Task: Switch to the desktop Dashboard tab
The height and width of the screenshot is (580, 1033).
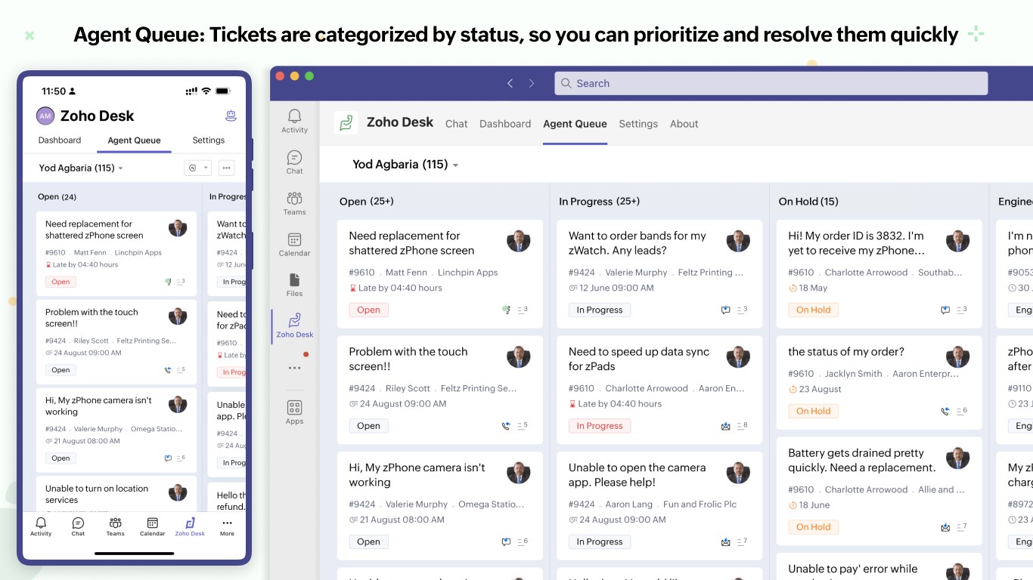Action: tap(505, 124)
